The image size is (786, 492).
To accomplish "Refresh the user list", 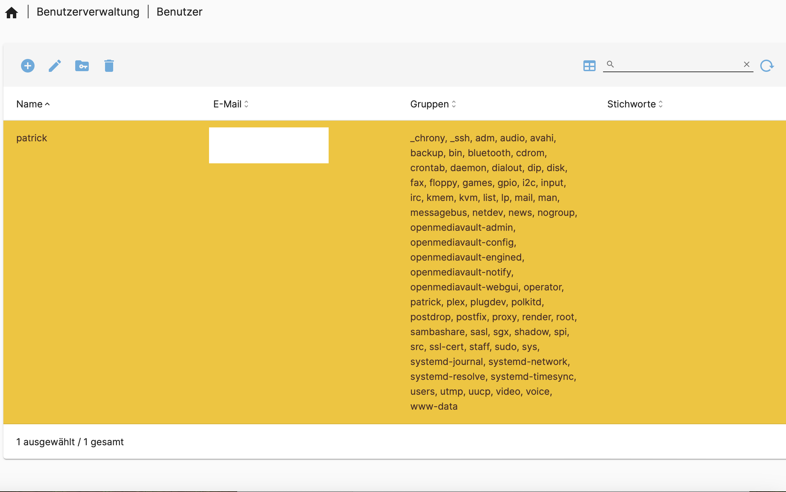I will pyautogui.click(x=767, y=66).
